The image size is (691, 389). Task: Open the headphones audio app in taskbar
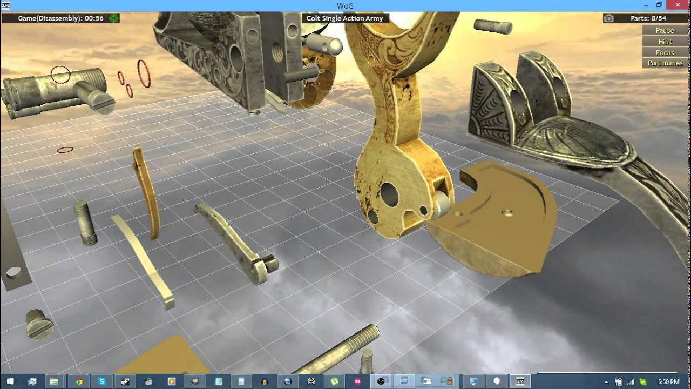[x=265, y=381]
